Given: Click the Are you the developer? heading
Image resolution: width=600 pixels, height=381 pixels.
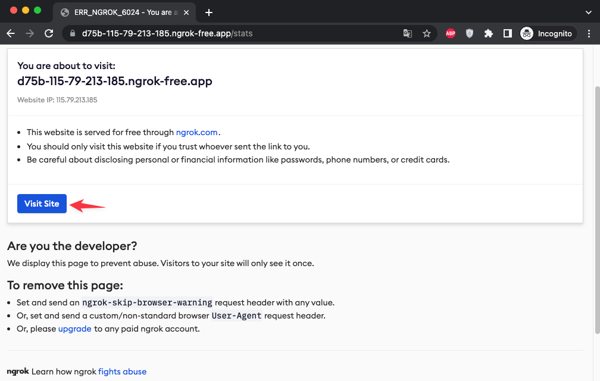Looking at the screenshot, I should pyautogui.click(x=72, y=246).
